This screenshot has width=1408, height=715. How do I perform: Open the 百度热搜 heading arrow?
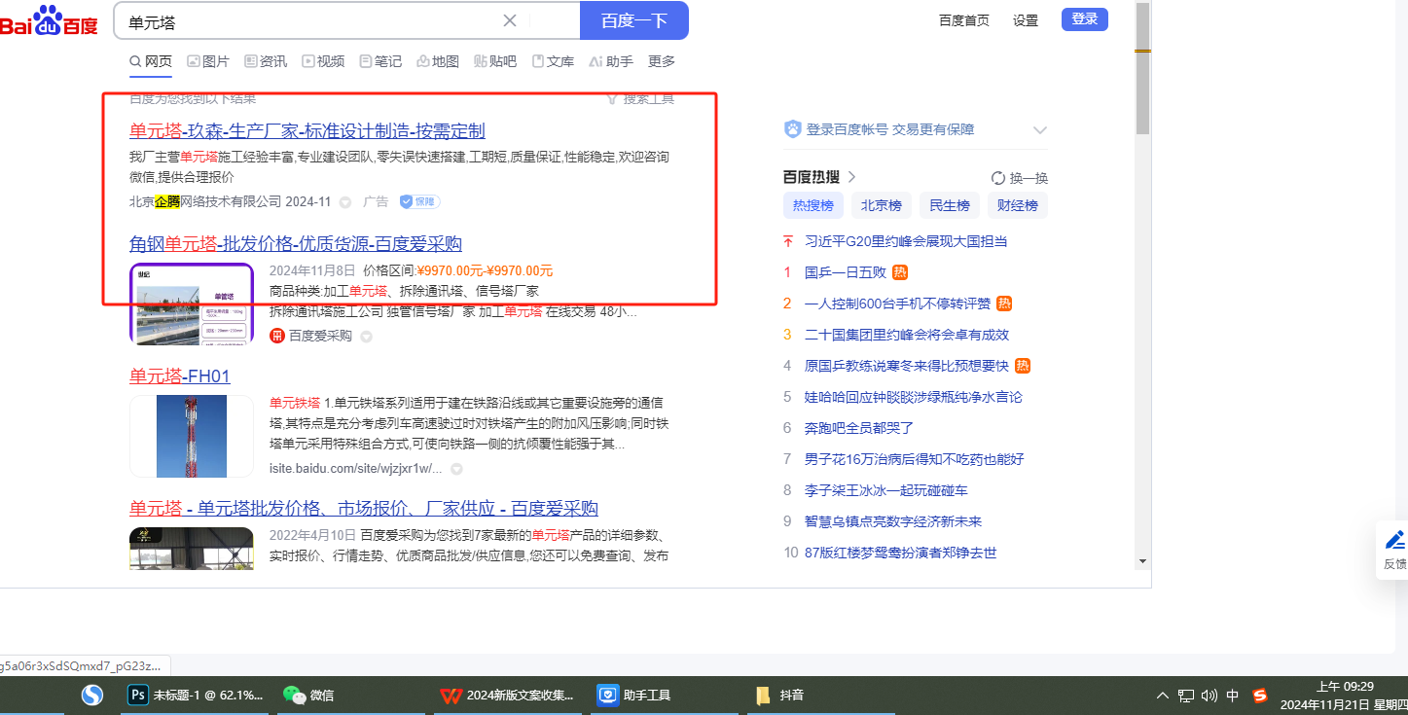click(851, 177)
